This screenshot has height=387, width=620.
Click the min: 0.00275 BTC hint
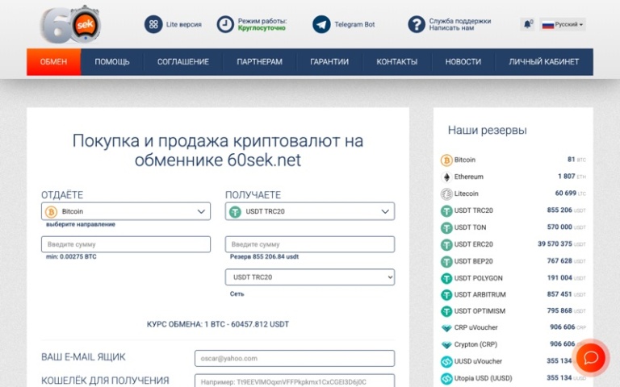(x=71, y=256)
